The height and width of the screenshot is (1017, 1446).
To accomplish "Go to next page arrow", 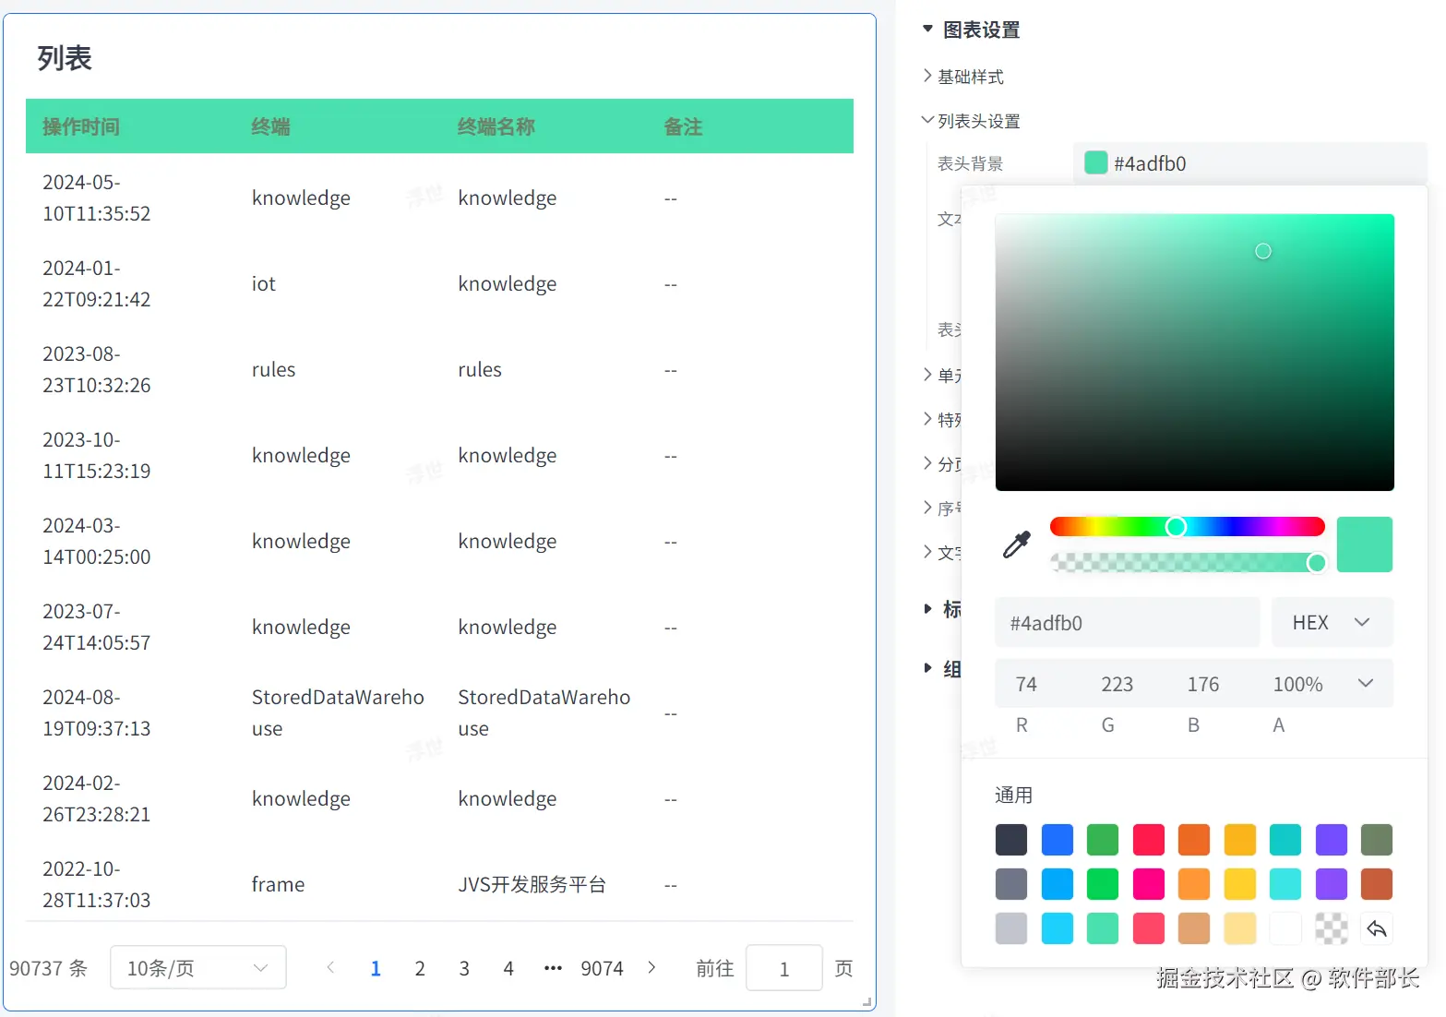I will 651,967.
